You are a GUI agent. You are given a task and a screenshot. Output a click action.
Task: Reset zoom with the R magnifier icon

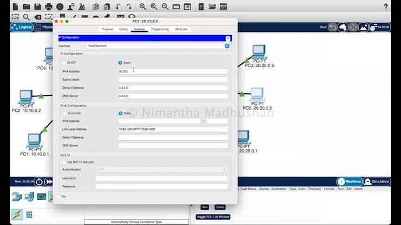pyautogui.click(x=154, y=7)
